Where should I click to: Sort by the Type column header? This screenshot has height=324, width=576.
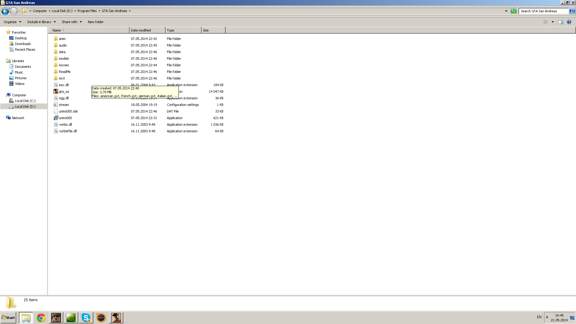coord(183,30)
